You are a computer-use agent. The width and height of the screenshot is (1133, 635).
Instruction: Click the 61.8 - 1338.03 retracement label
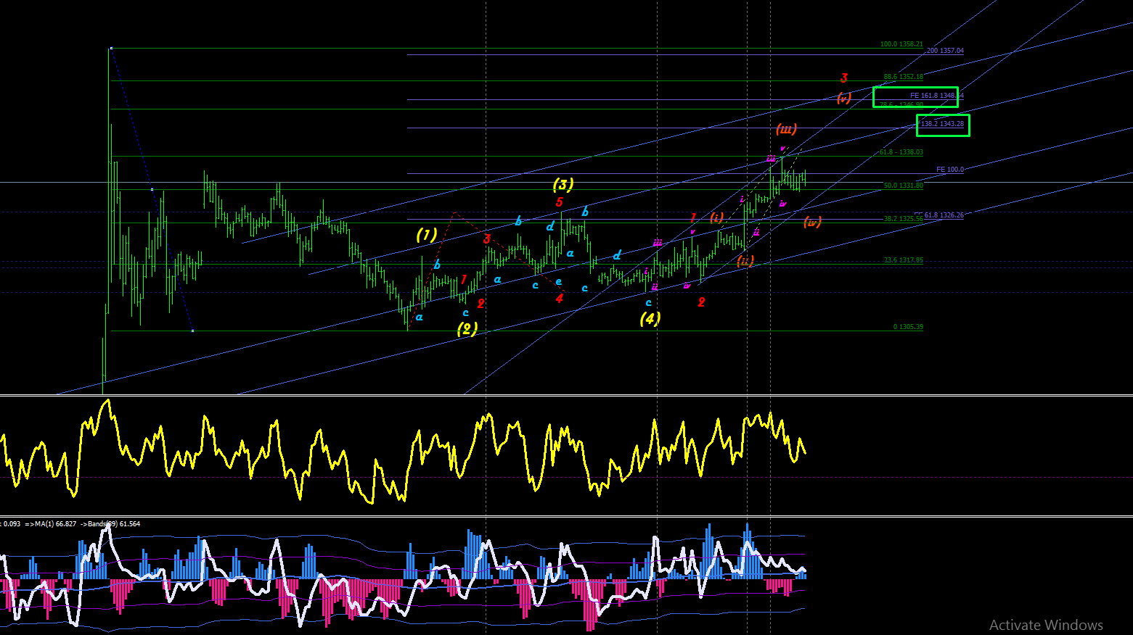click(x=901, y=152)
